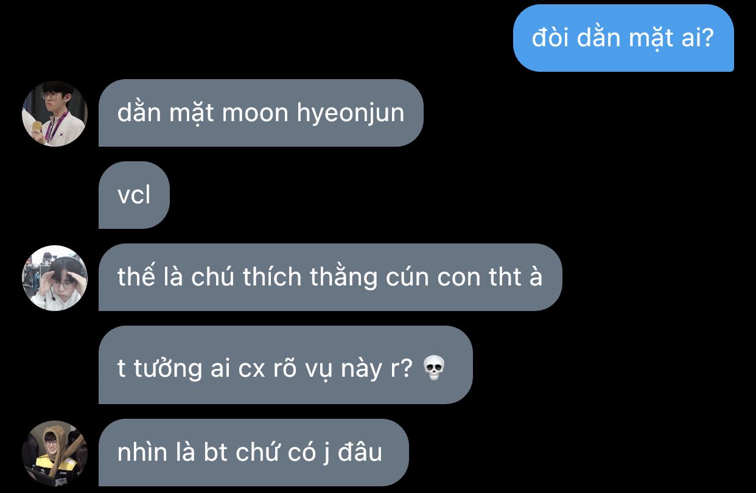Open avatar of person touching forehead
This screenshot has height=493, width=756.
pyautogui.click(x=55, y=278)
